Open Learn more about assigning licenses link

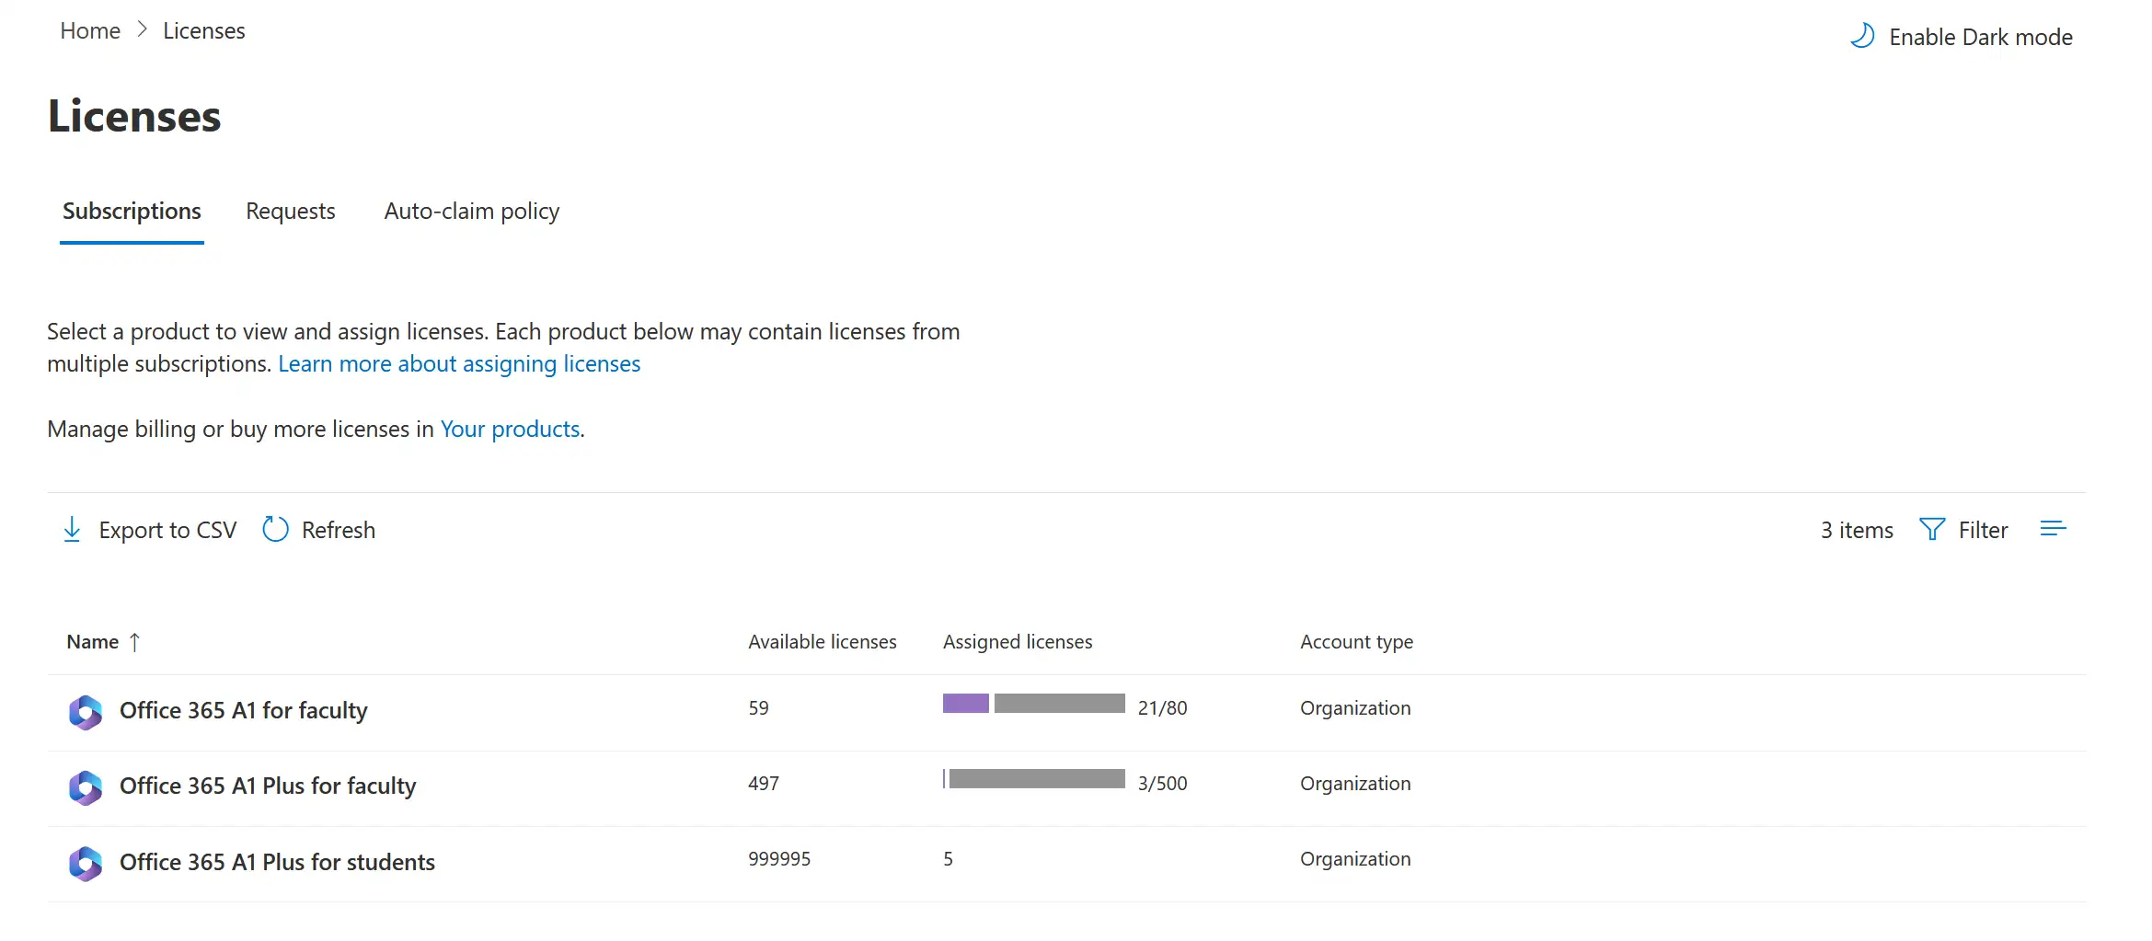[x=459, y=364]
